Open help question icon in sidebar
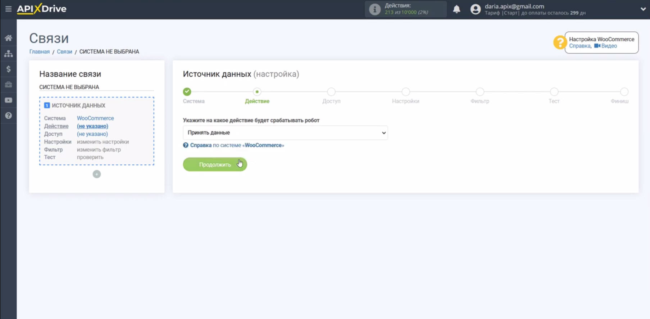 [8, 115]
